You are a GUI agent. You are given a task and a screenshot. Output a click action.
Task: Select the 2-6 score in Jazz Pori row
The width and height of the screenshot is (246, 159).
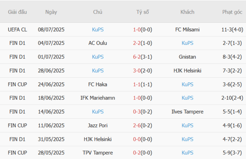click(x=137, y=125)
